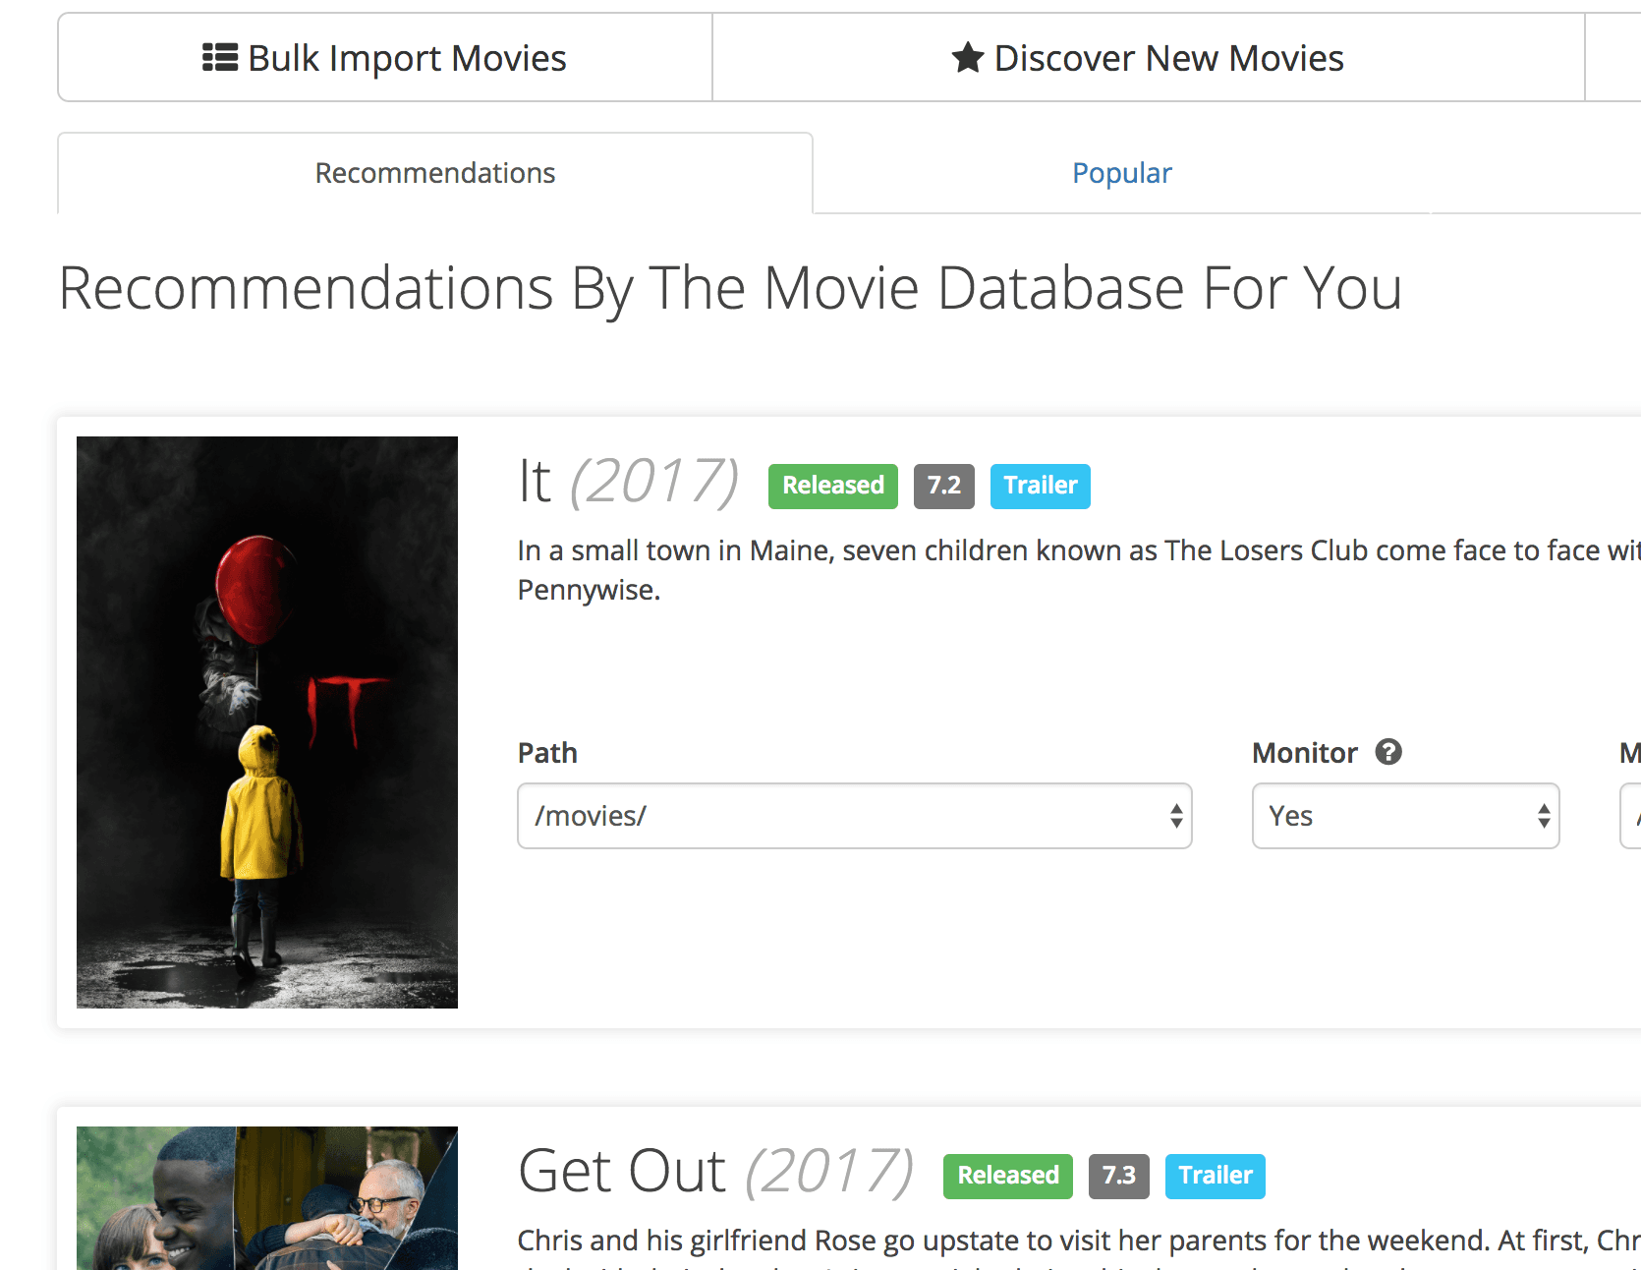Switch to the Recommendations tab
Viewport: 1641px width, 1270px height.
(434, 172)
